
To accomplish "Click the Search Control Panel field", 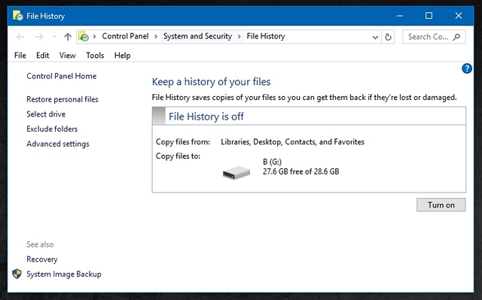I will pyautogui.click(x=434, y=37).
